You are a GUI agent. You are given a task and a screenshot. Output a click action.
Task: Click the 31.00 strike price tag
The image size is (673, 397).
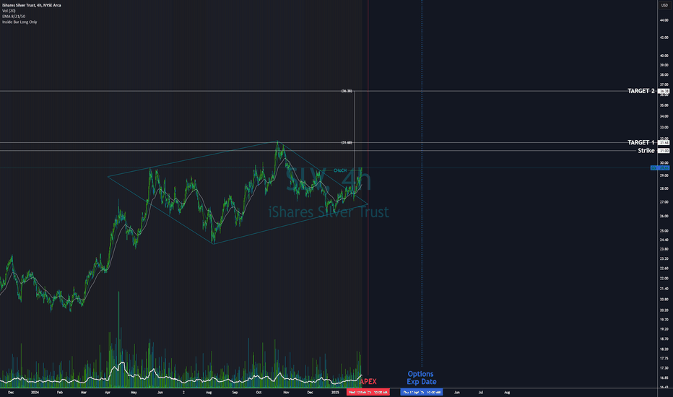pyautogui.click(x=664, y=151)
